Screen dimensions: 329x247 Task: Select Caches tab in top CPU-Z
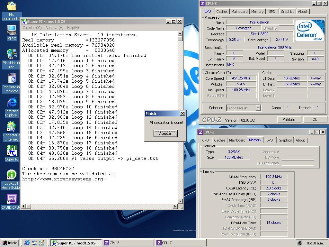[222, 12]
